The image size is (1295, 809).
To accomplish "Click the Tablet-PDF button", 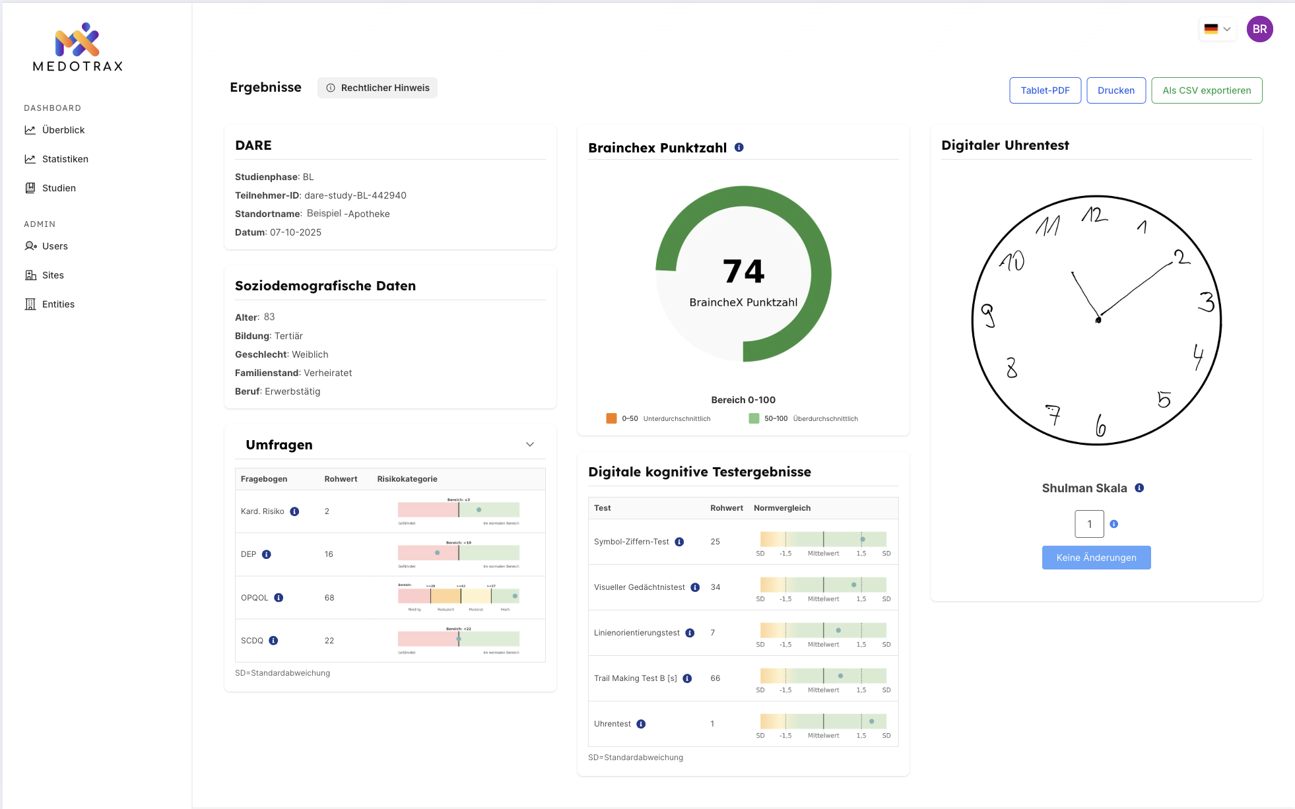I will click(x=1045, y=90).
